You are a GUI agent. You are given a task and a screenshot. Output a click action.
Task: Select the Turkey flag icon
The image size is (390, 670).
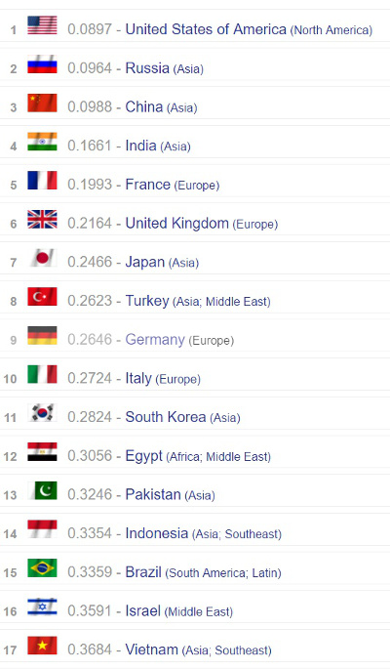click(42, 297)
